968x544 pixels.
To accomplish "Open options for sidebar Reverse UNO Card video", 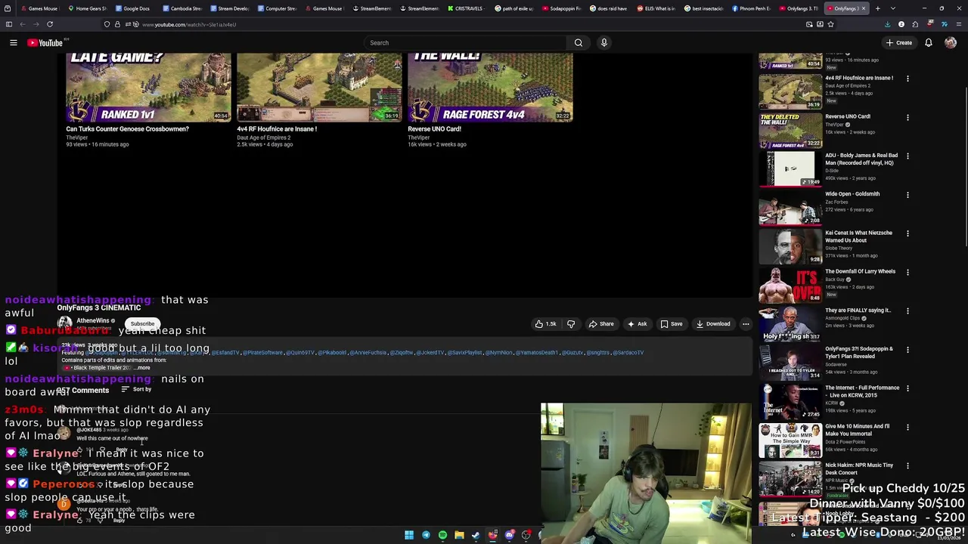I will pyautogui.click(x=907, y=117).
